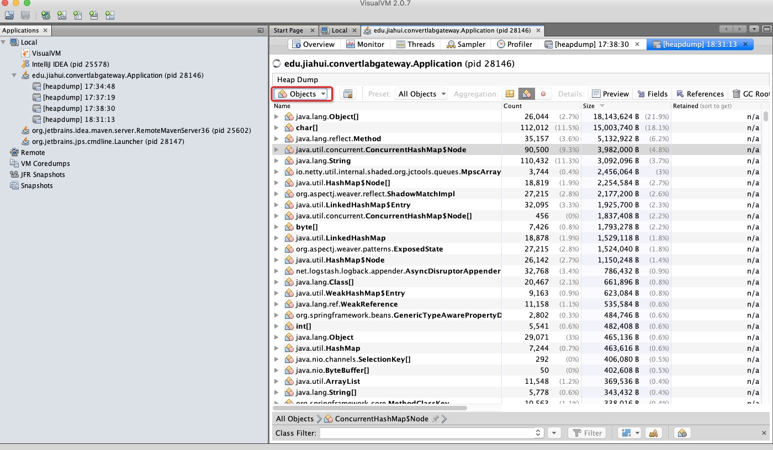Screen dimensions: 773x450
Task: Toggle References details view
Action: 700,94
